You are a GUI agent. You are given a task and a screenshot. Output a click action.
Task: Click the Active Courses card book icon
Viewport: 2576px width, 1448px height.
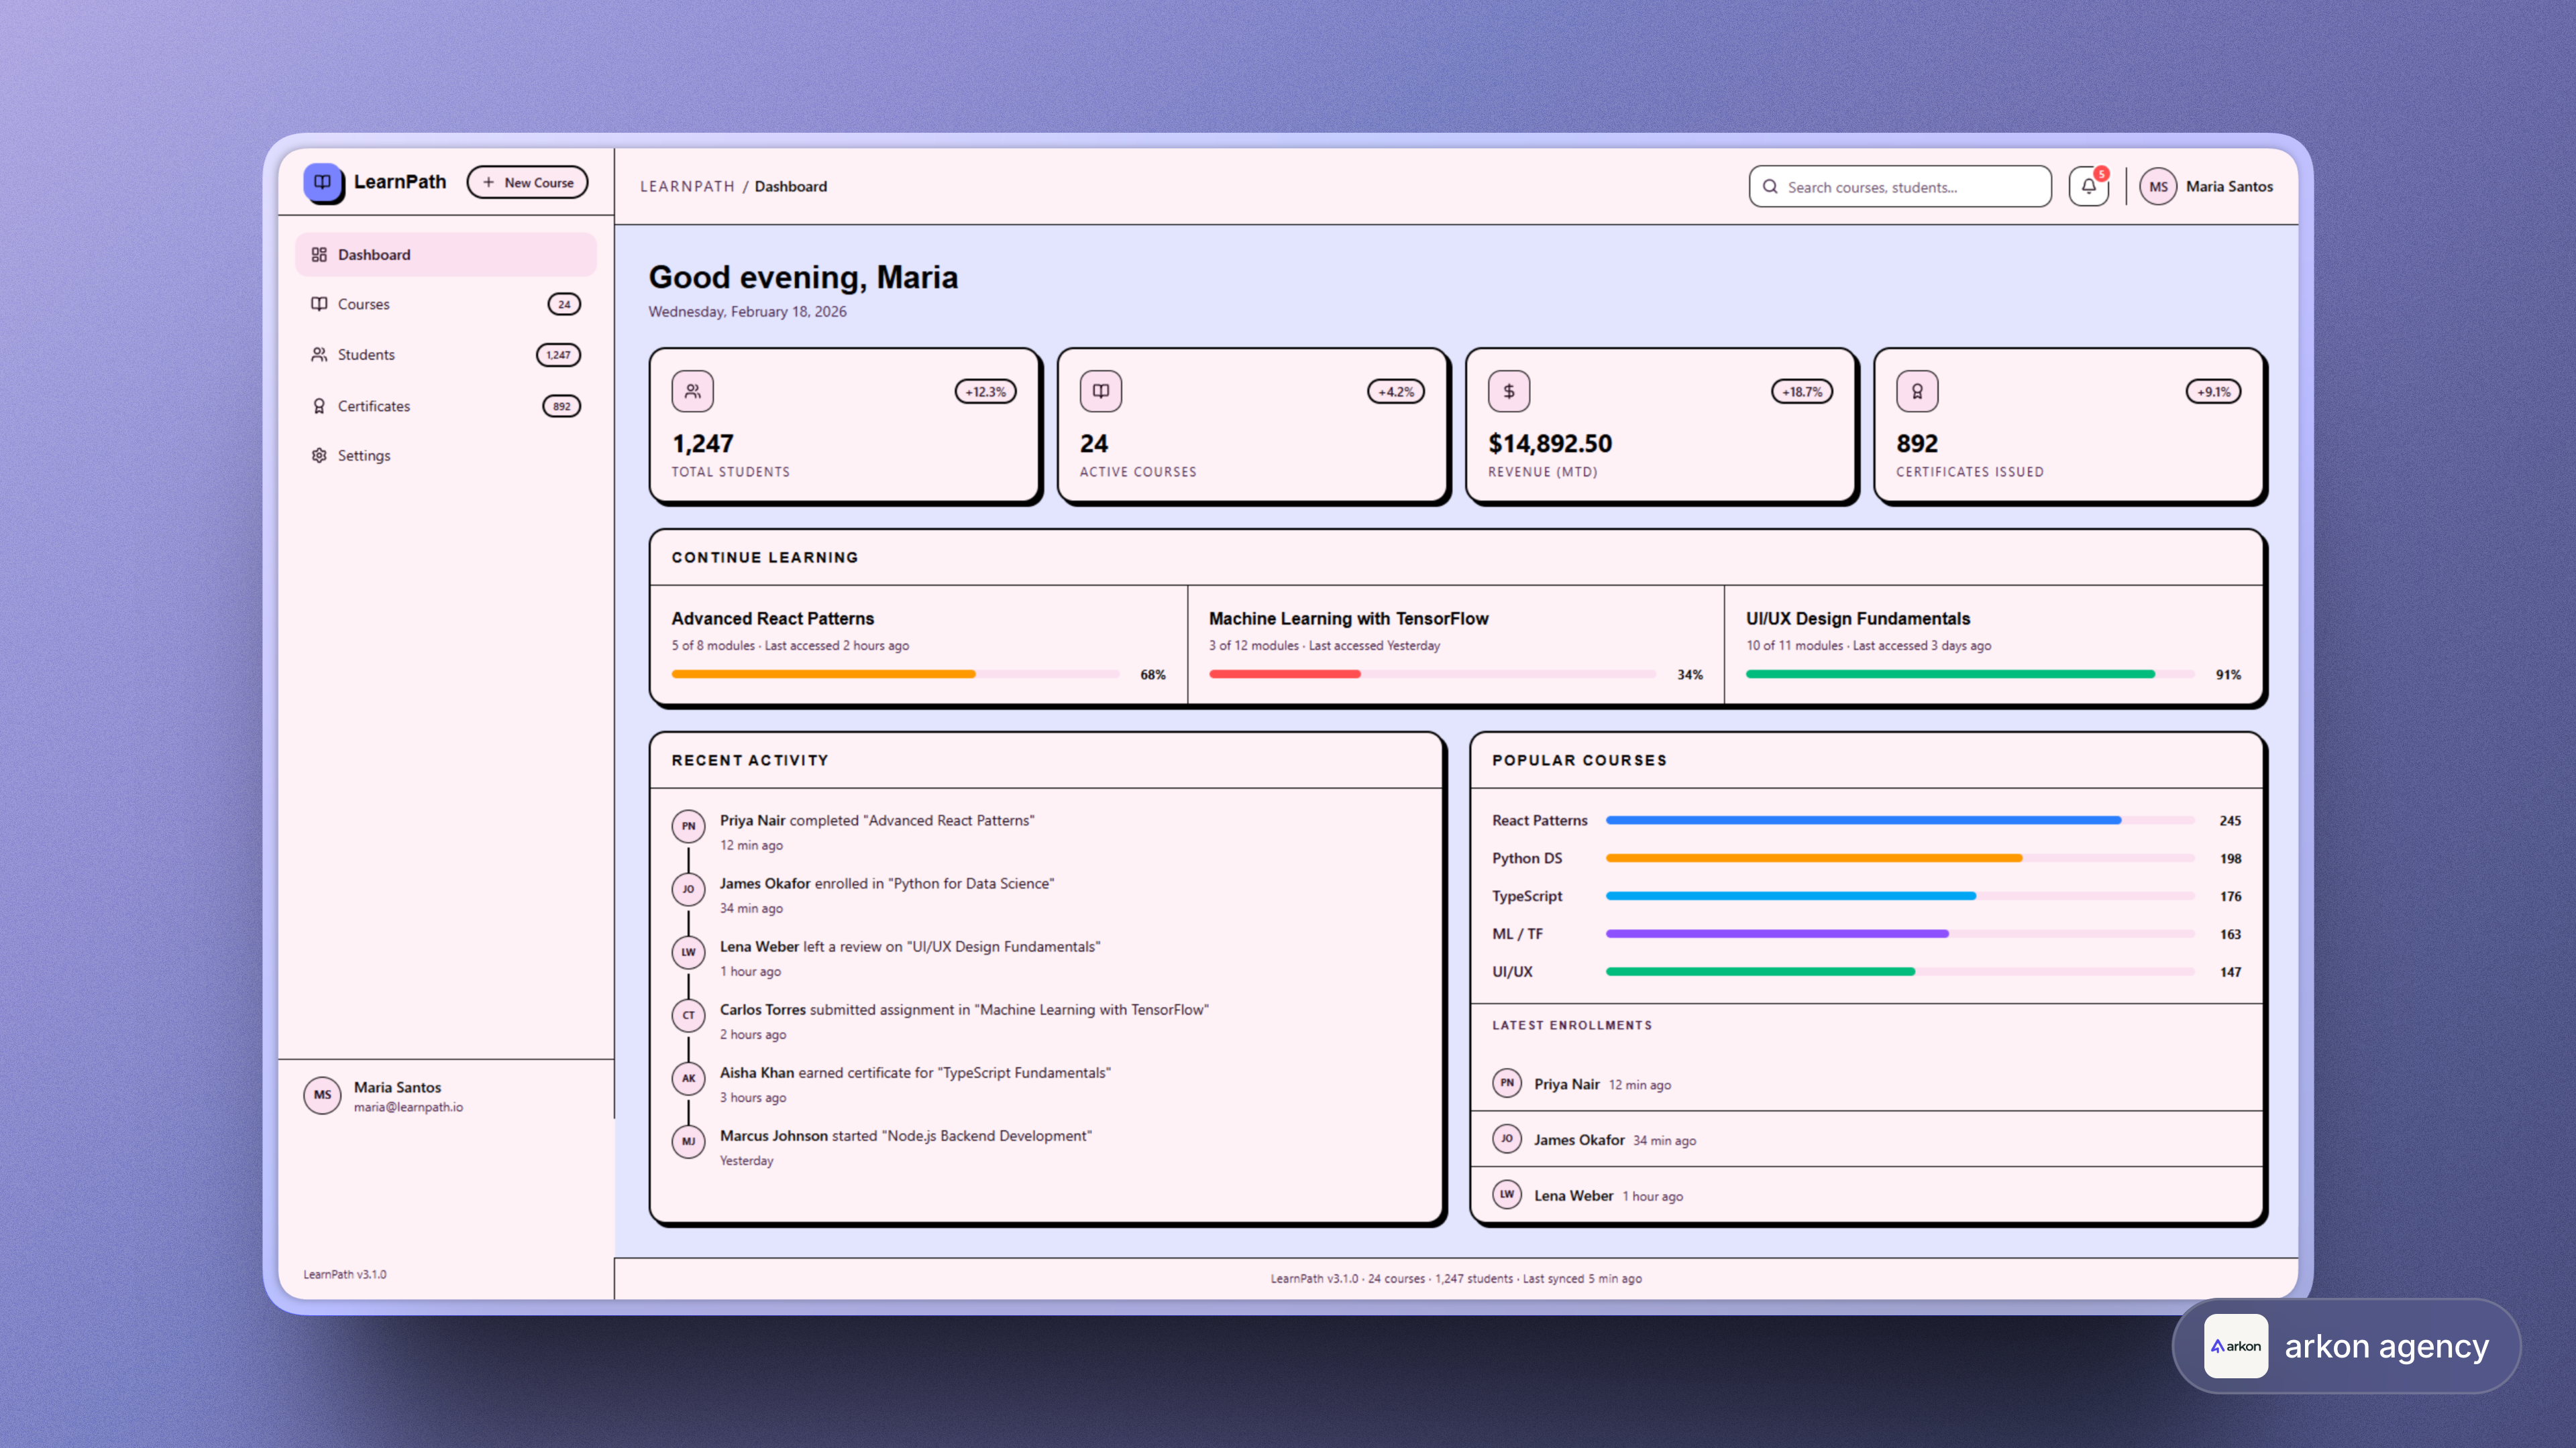(x=1100, y=391)
